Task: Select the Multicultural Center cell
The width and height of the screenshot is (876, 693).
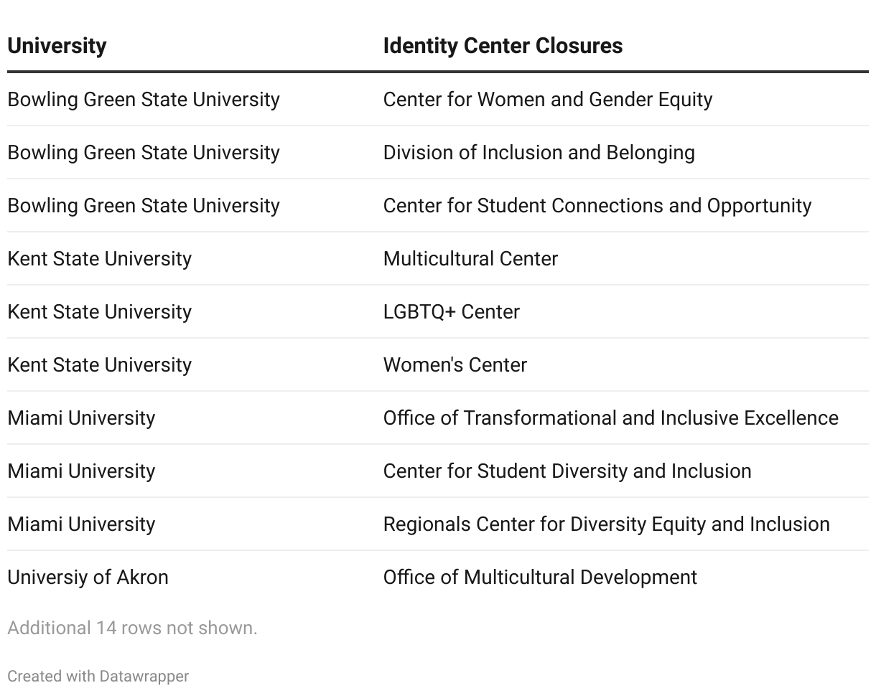Action: click(470, 258)
